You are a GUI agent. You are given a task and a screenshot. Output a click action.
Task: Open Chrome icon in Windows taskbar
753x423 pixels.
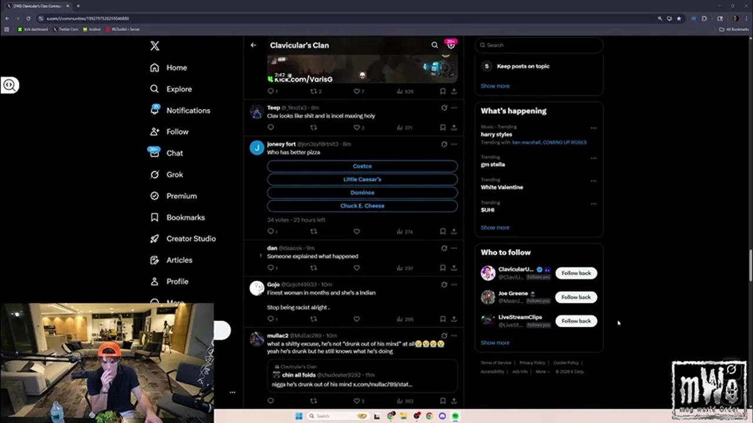pyautogui.click(x=429, y=416)
